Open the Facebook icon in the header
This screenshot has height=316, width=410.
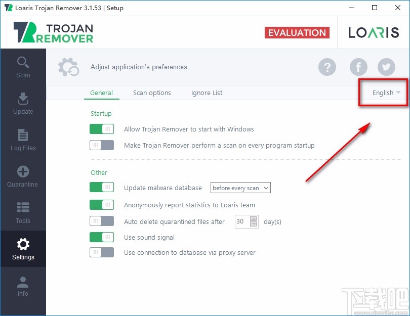358,67
